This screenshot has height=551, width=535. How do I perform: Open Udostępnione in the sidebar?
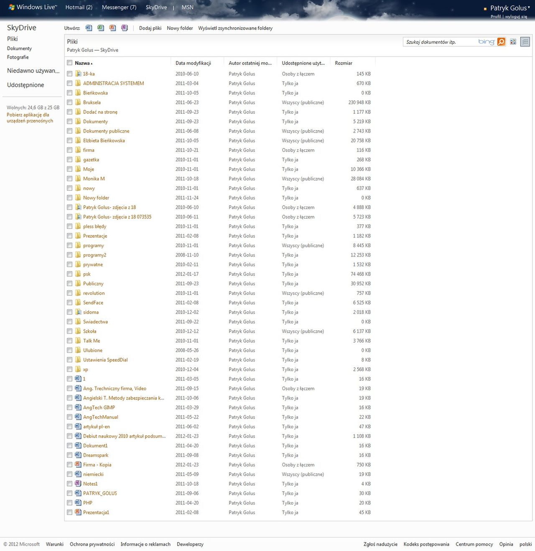tap(25, 85)
